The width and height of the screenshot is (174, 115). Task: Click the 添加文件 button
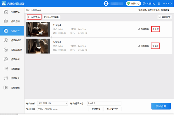[x=34, y=17]
